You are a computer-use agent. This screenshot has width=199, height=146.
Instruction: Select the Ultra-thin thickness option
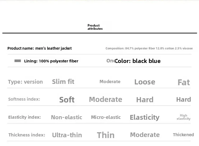pyautogui.click(x=67, y=135)
